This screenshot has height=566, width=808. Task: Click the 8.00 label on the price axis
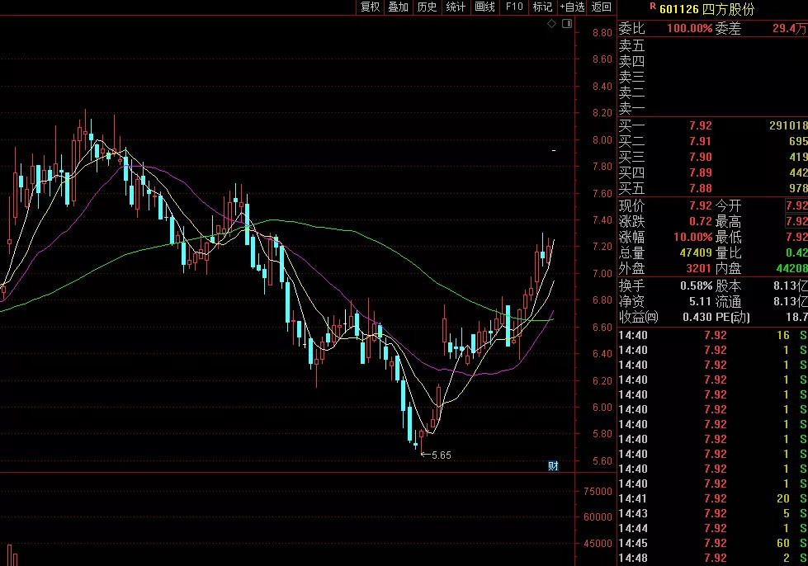click(x=602, y=140)
